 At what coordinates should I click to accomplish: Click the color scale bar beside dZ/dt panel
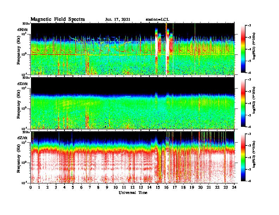click(243, 157)
